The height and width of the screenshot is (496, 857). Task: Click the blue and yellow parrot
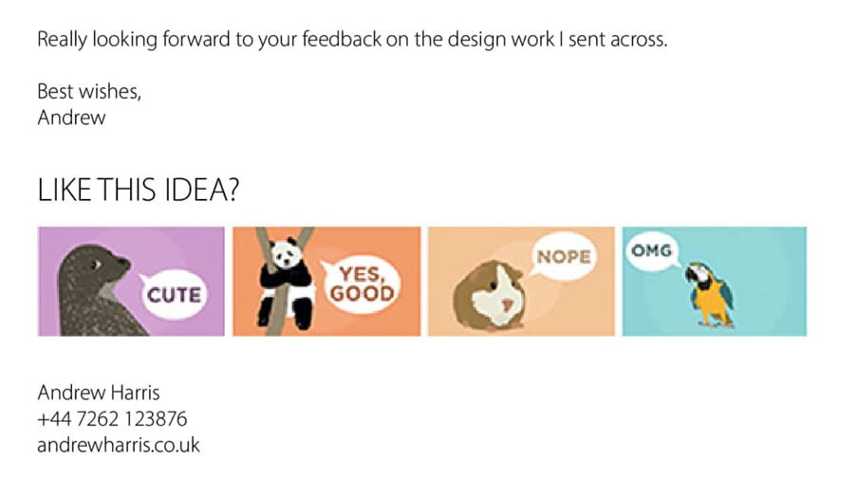pos(709,295)
